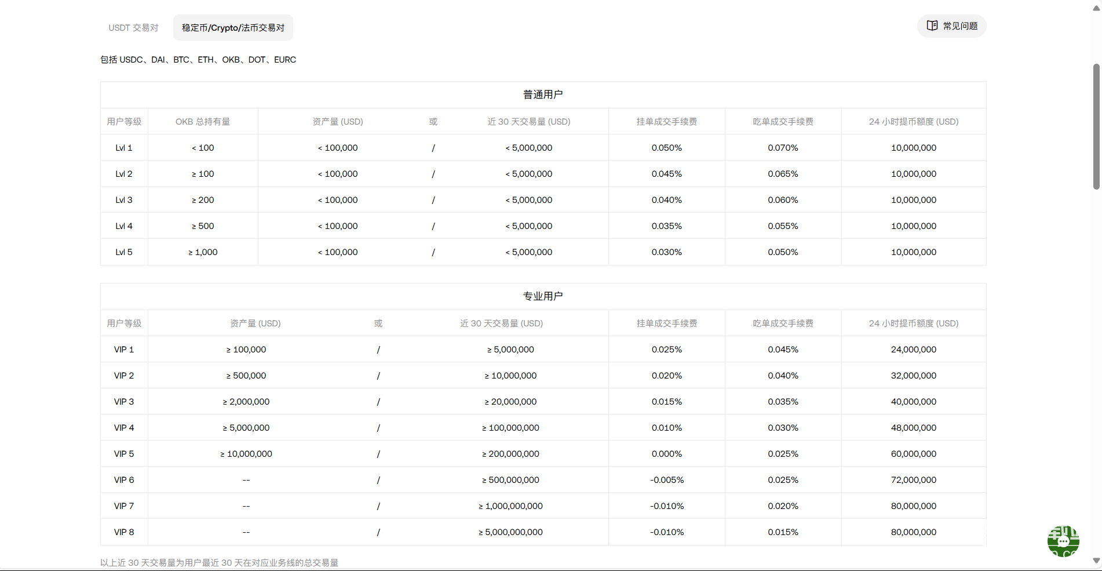
Task: Click the 40,000,000 withdrawal limit cell
Action: tap(914, 402)
